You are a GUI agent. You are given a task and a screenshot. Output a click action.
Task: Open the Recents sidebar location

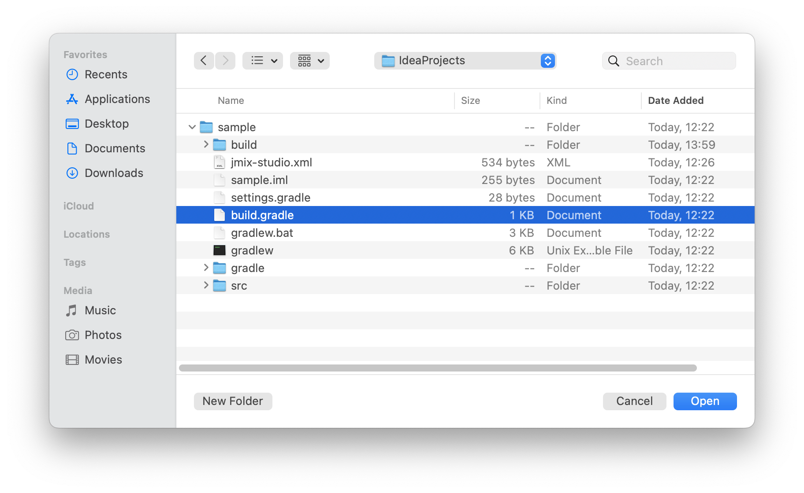[x=105, y=74]
